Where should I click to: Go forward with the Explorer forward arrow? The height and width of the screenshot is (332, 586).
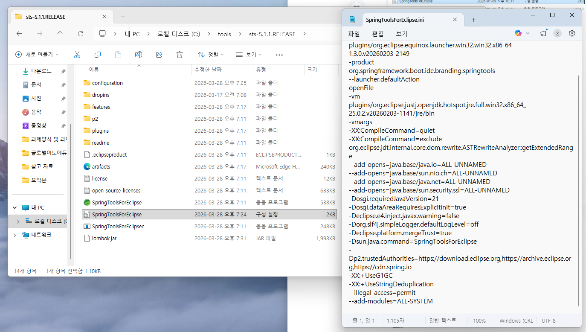pos(40,34)
